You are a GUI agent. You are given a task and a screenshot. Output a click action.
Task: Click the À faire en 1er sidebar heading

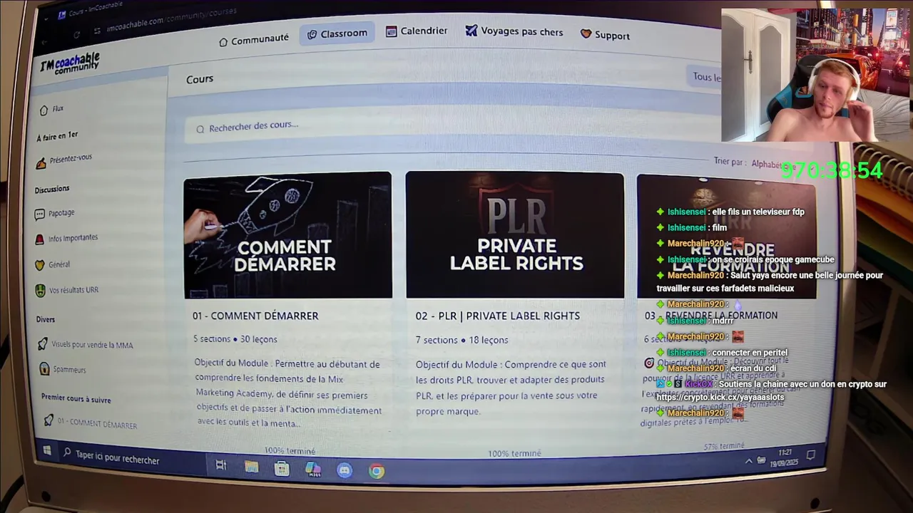pos(57,136)
